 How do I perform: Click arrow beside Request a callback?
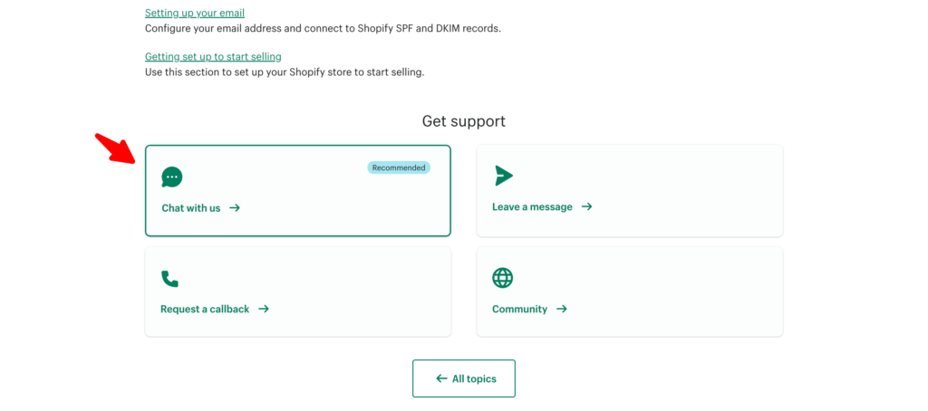click(x=264, y=309)
